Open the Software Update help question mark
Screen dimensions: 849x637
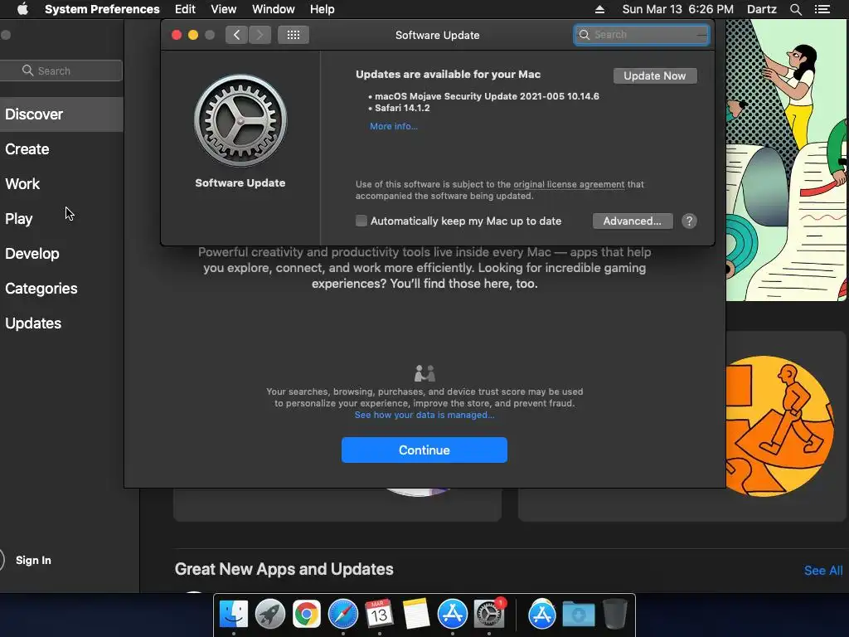click(689, 221)
